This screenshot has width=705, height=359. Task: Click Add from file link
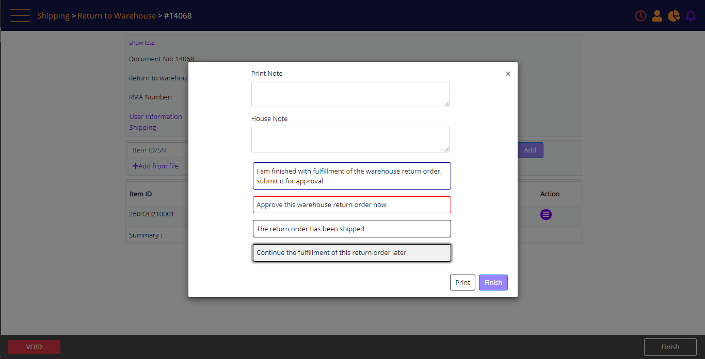click(x=155, y=166)
